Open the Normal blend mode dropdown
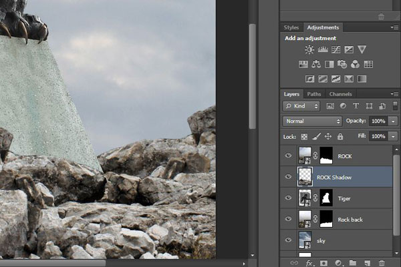The image size is (401, 267). 312,121
